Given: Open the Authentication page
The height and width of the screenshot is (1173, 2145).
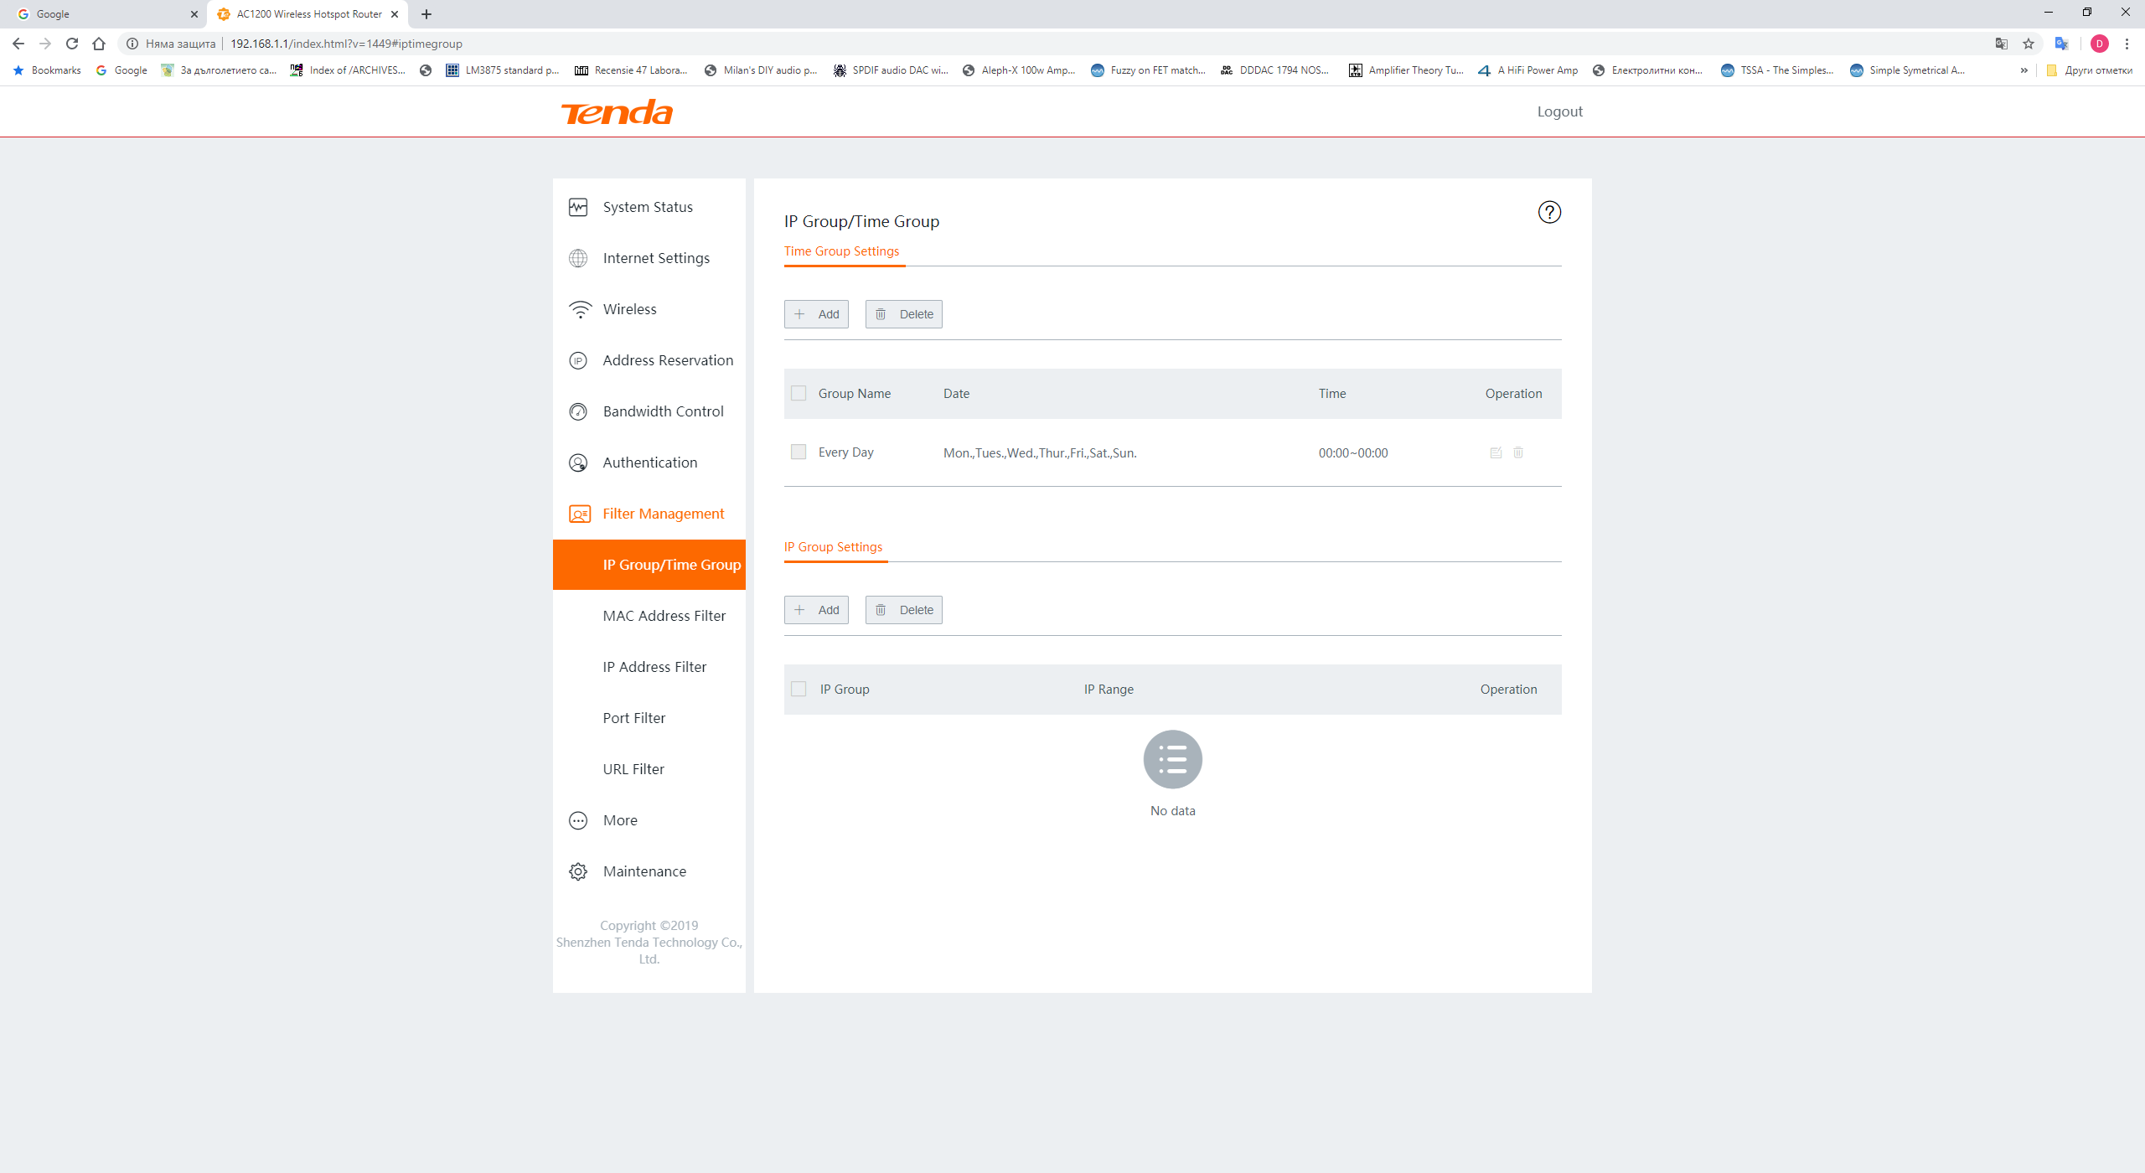Looking at the screenshot, I should tap(649, 462).
